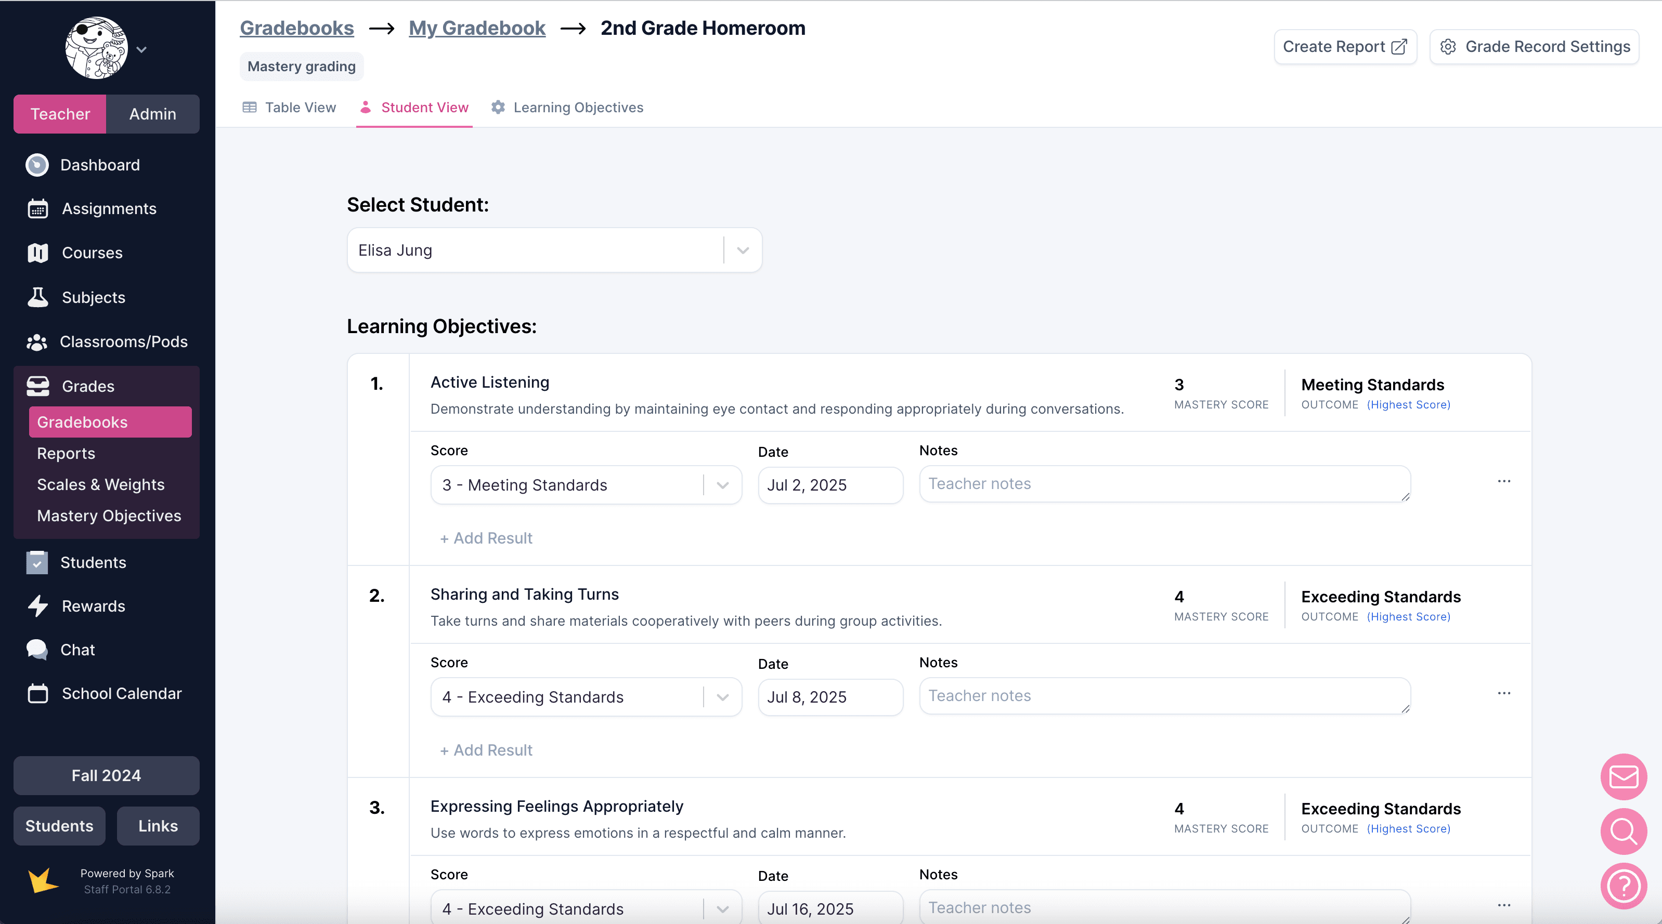Open Assignments via its calendar icon
The image size is (1662, 924).
[37, 209]
